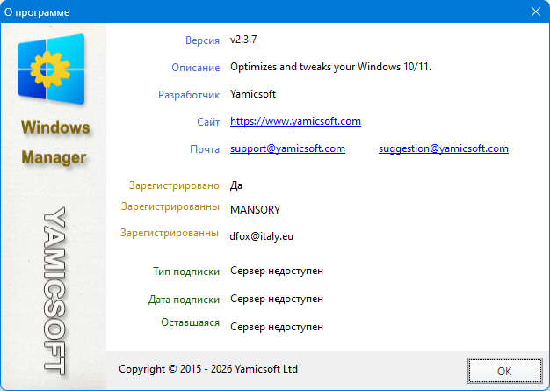
Task: Open the suggestion@yamicsoft.com email link
Action: (x=444, y=148)
